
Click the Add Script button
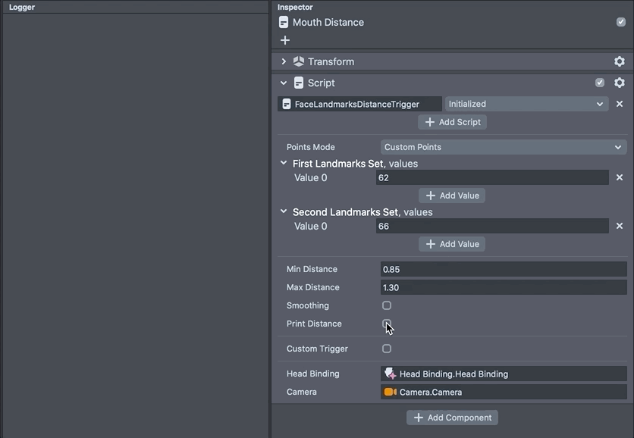tap(453, 122)
